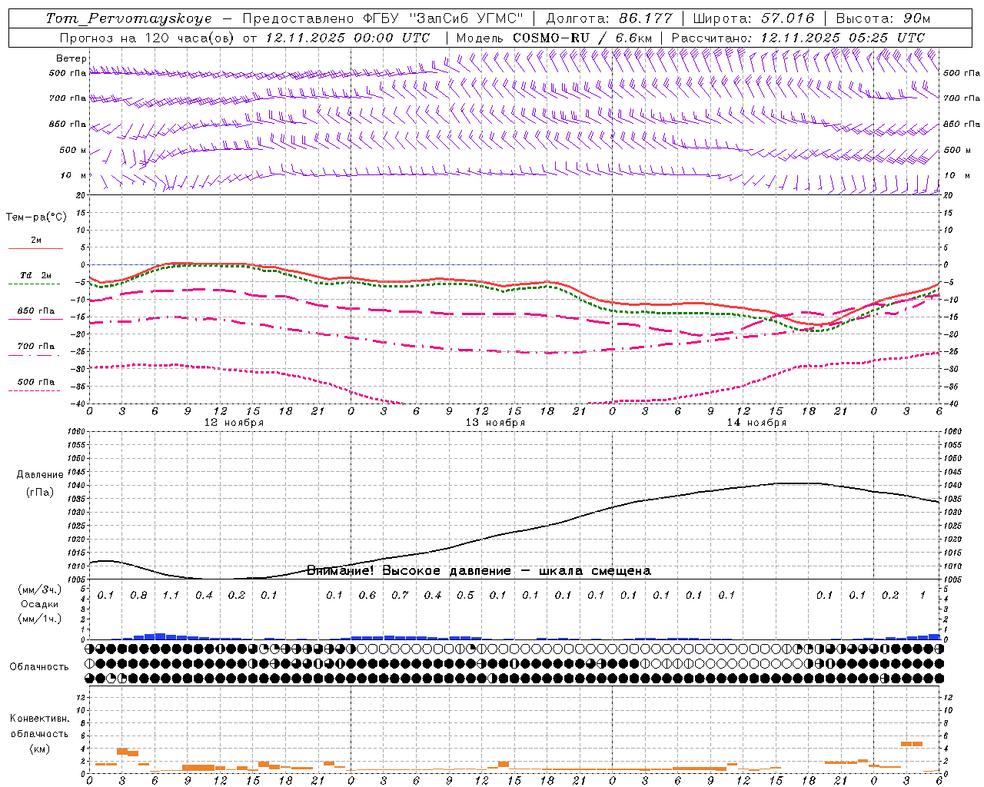Image resolution: width=984 pixels, height=787 pixels.
Task: Click the 14 ноября date label
Action: pyautogui.click(x=756, y=423)
